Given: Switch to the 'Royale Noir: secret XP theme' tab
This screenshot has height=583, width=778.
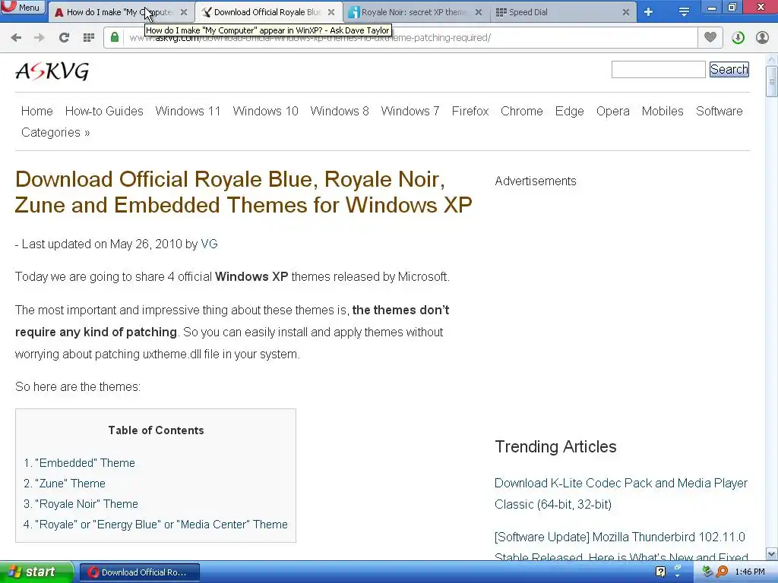Looking at the screenshot, I should [x=414, y=12].
